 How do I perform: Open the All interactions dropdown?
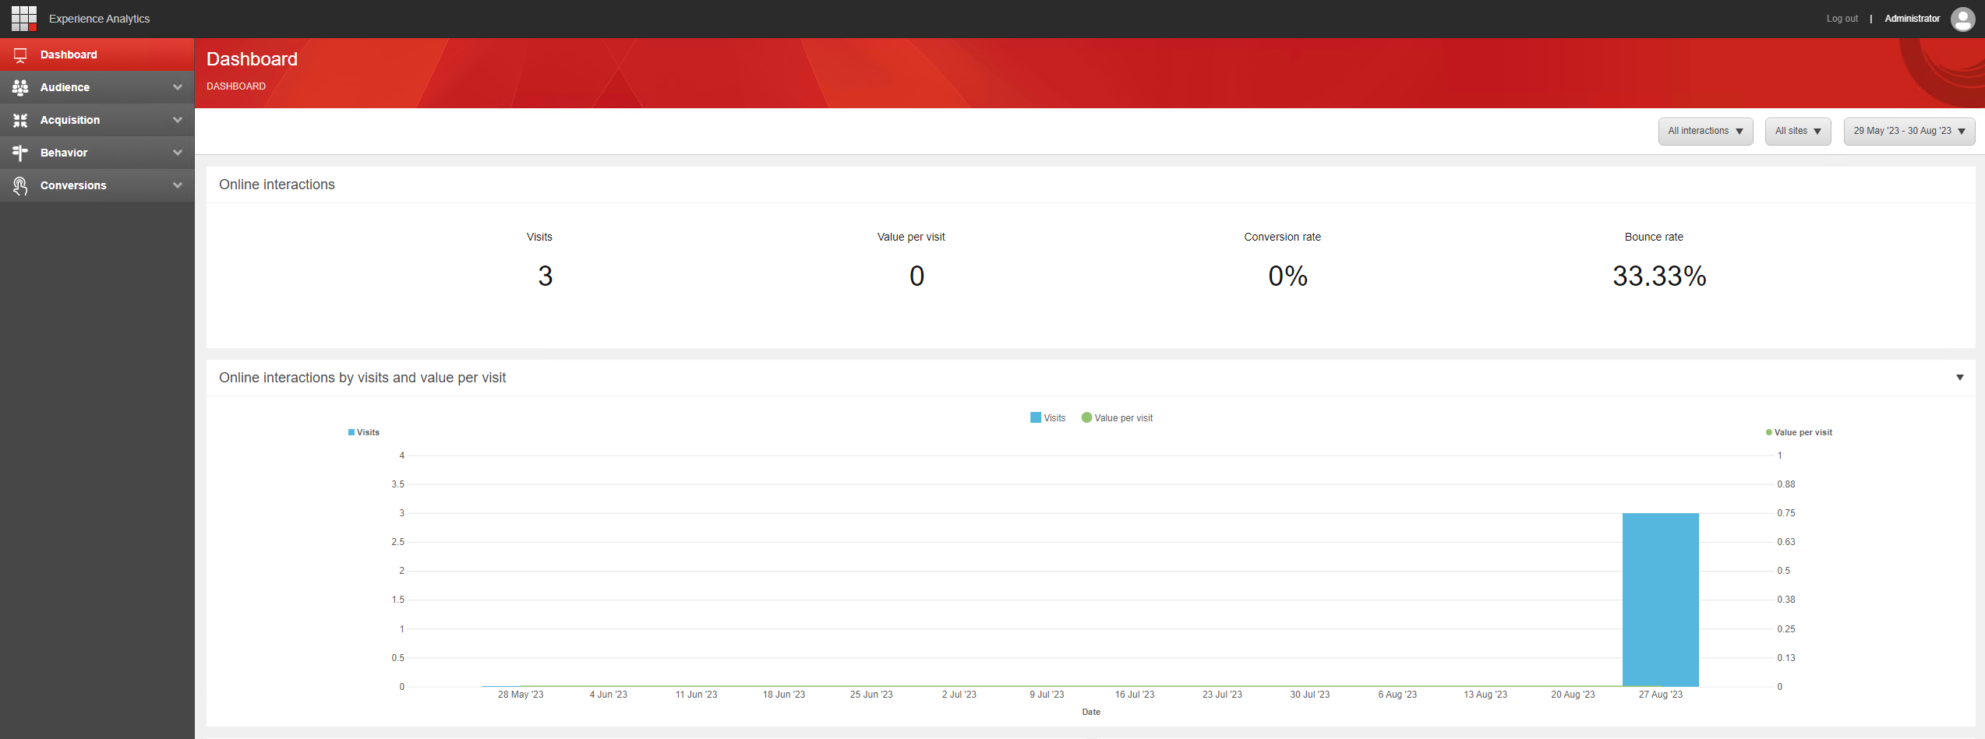[x=1704, y=132]
